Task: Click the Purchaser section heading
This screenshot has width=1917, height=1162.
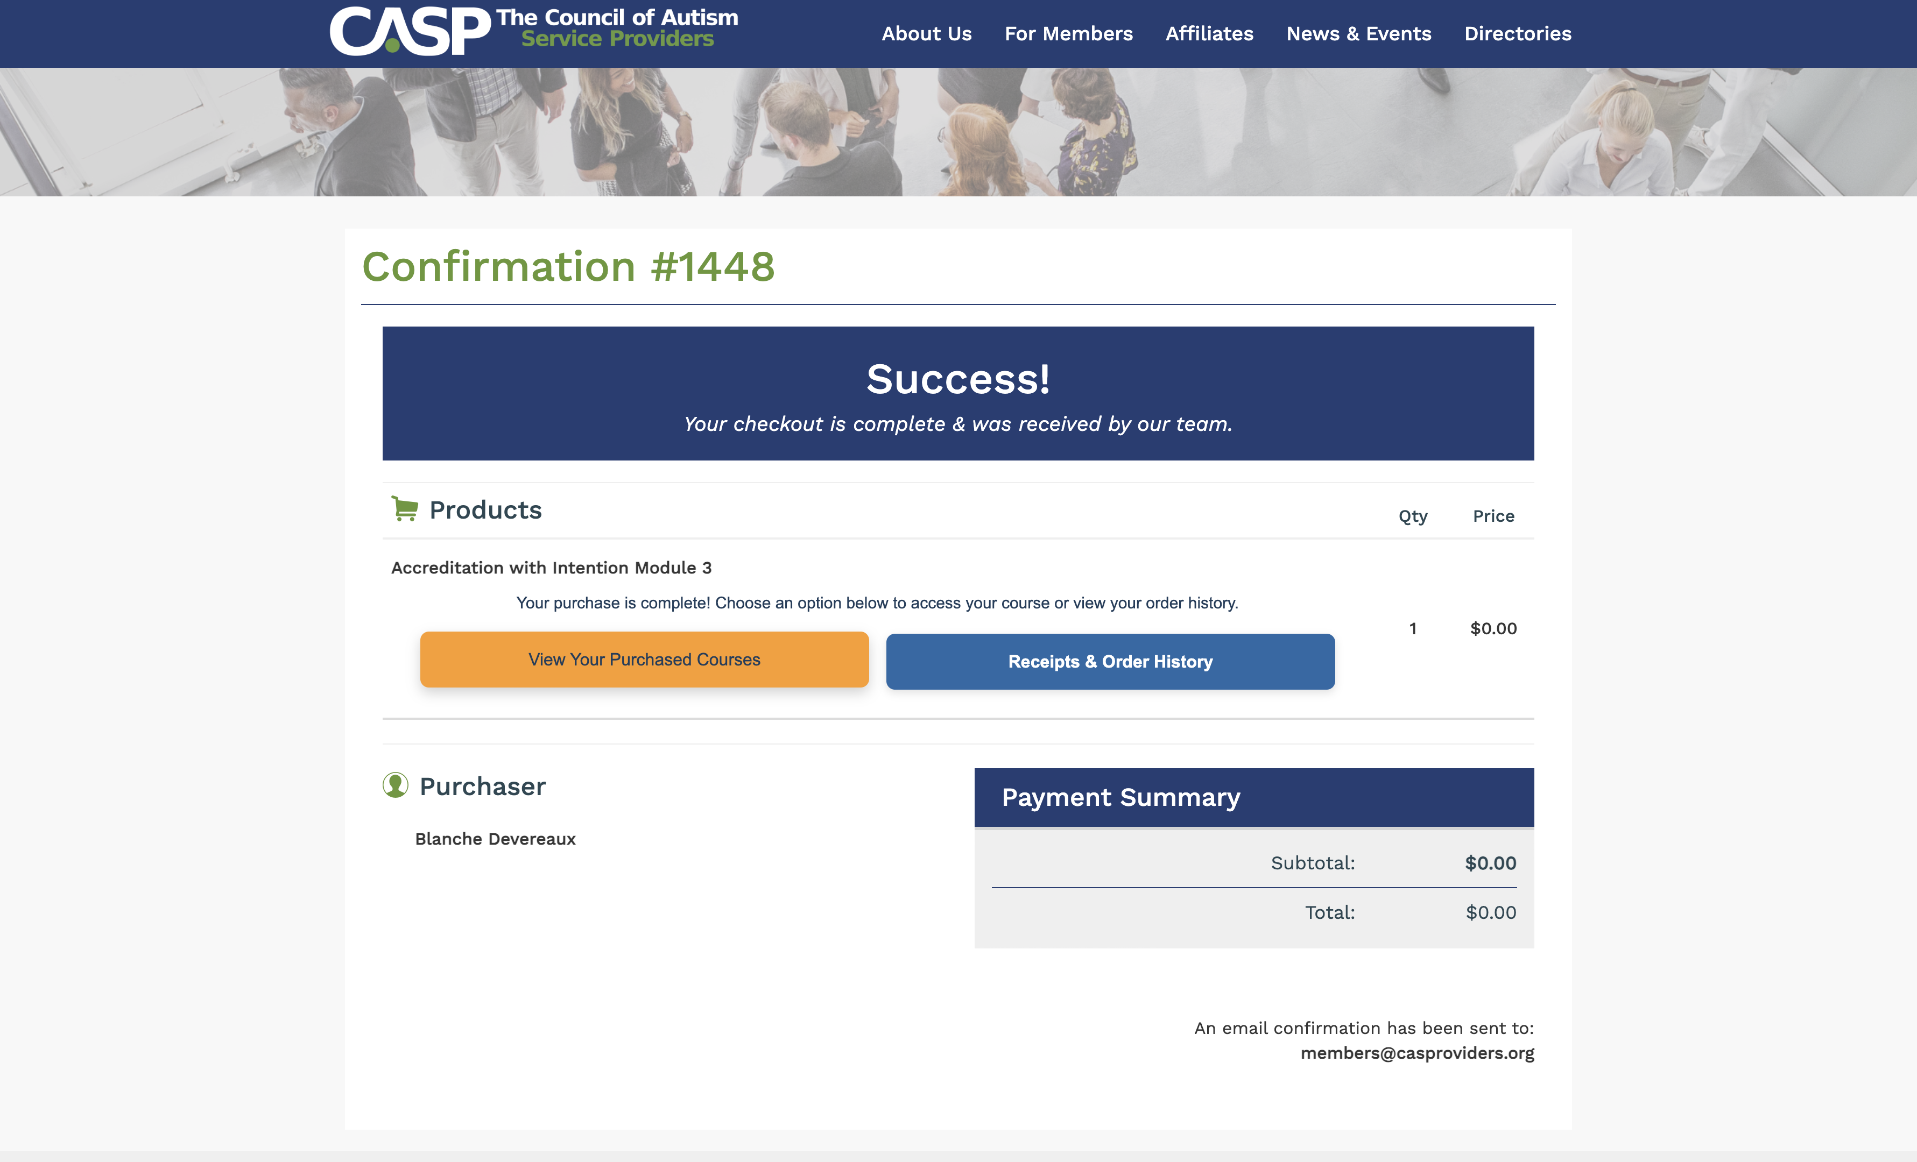Action: tap(482, 785)
